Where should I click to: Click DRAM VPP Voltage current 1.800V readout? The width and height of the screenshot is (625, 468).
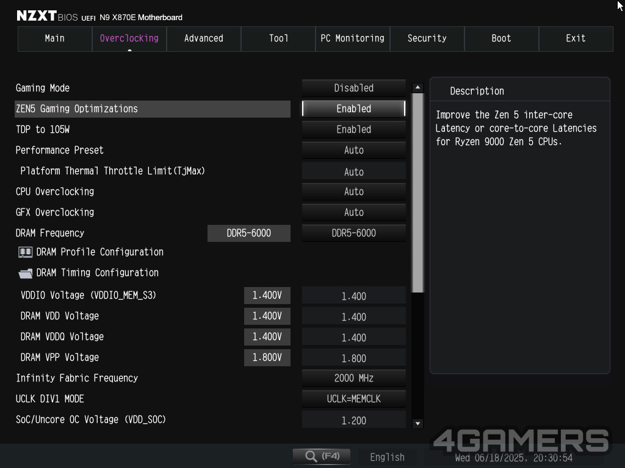point(267,357)
